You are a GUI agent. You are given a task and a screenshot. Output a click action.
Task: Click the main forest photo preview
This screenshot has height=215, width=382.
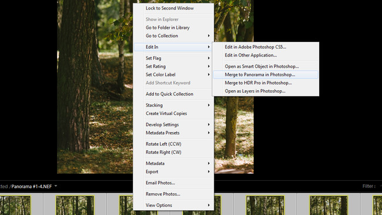95,87
